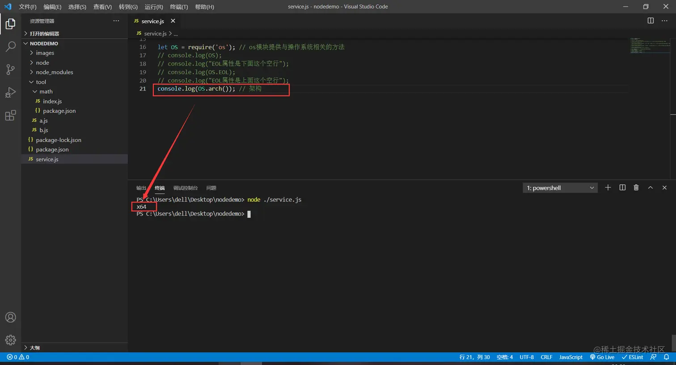Open the 终端(T) menu
This screenshot has width=676, height=365.
coord(179,7)
